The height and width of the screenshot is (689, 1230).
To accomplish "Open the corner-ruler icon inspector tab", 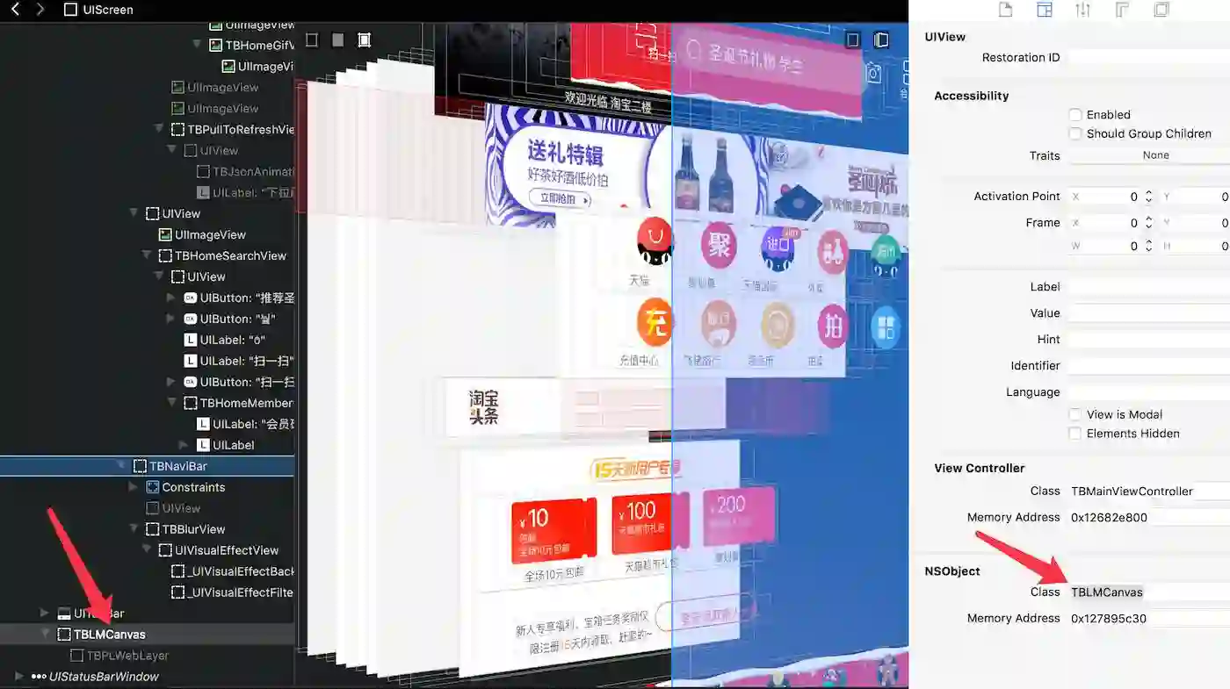I will [x=1122, y=10].
